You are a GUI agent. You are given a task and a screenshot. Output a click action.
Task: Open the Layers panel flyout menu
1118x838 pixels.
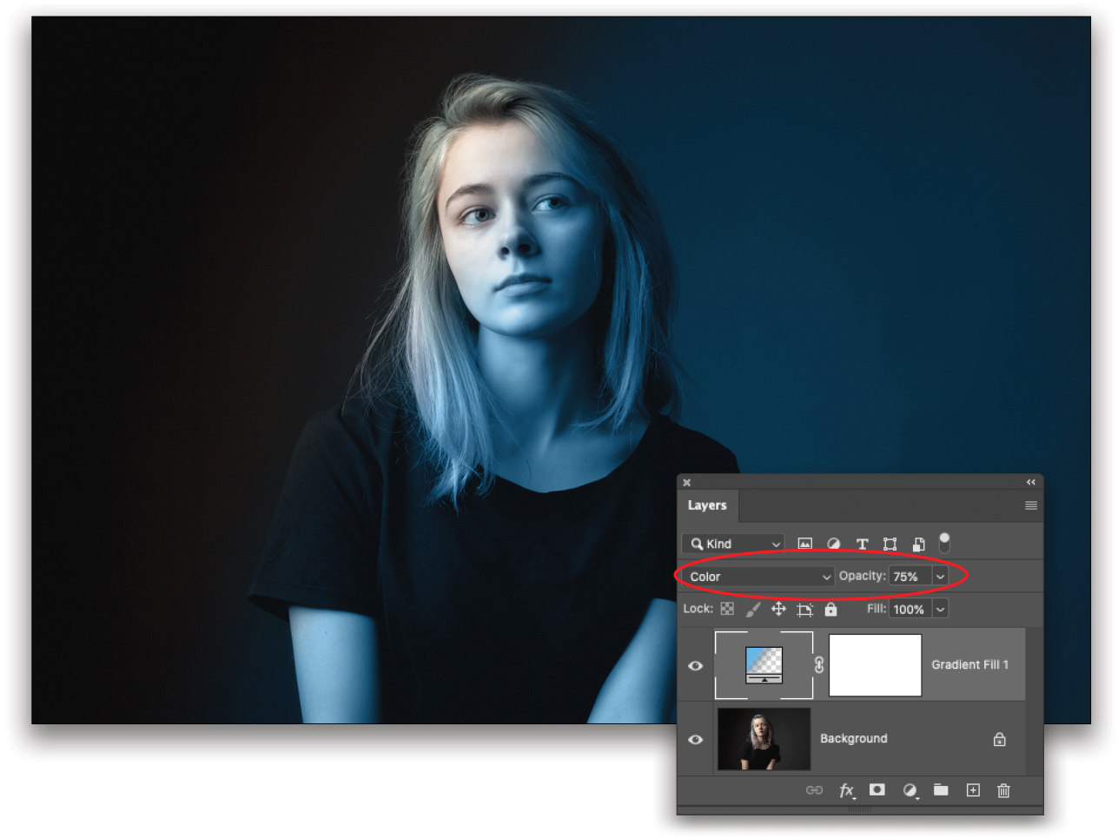[x=1030, y=505]
